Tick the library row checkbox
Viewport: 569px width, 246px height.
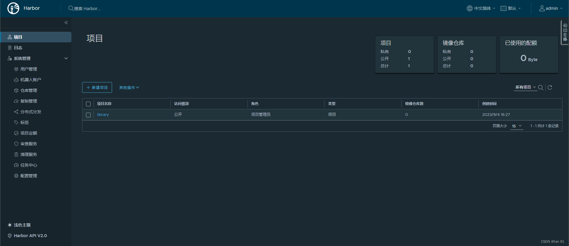88,115
